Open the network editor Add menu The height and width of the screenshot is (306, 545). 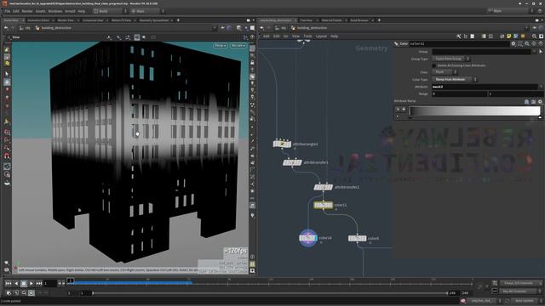click(x=267, y=36)
